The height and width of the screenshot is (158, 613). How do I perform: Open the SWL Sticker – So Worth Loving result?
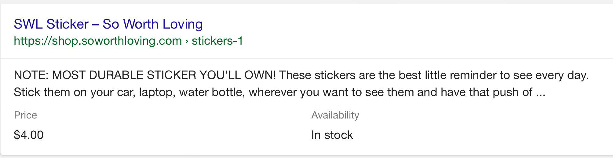108,24
